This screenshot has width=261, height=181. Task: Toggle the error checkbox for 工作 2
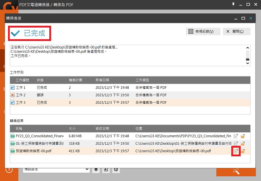[x=13, y=95]
